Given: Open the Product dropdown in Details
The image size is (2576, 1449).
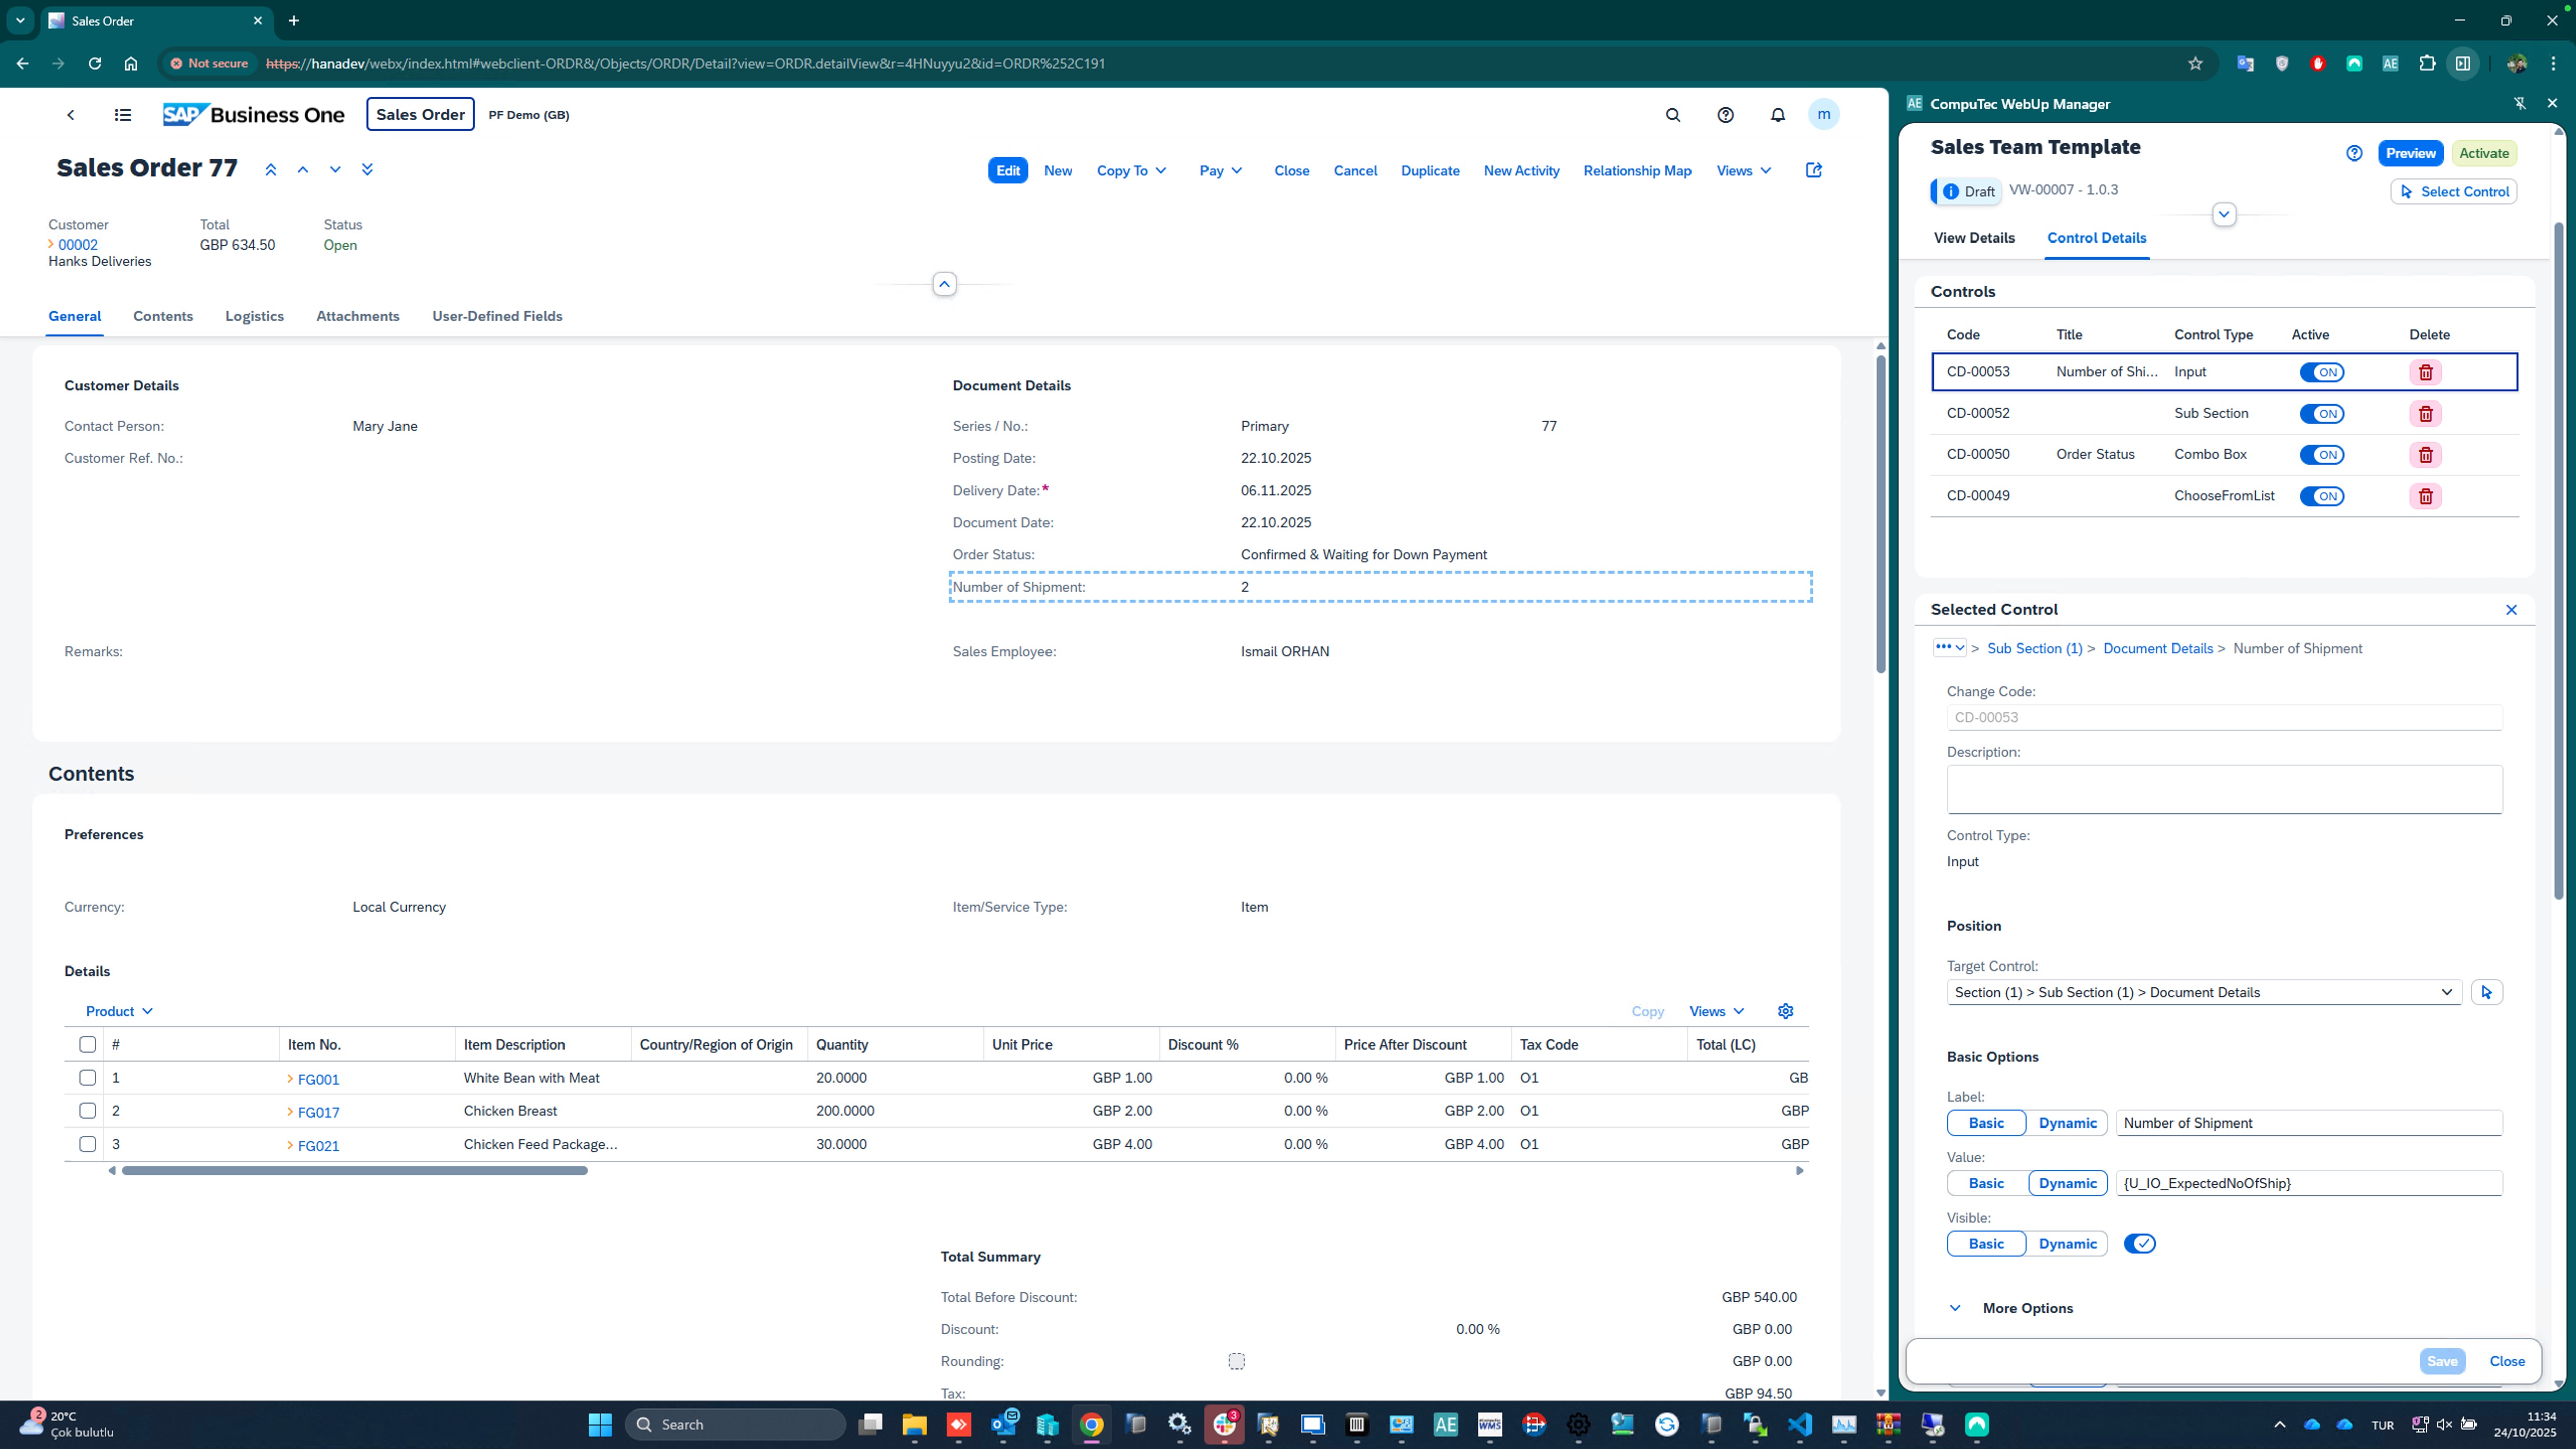Looking at the screenshot, I should coord(118,1011).
